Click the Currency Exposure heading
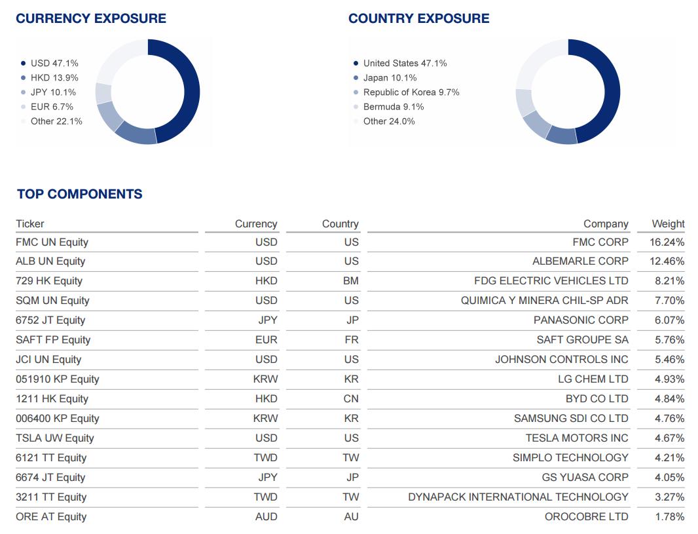Image resolution: width=698 pixels, height=534 pixels. coord(91,18)
